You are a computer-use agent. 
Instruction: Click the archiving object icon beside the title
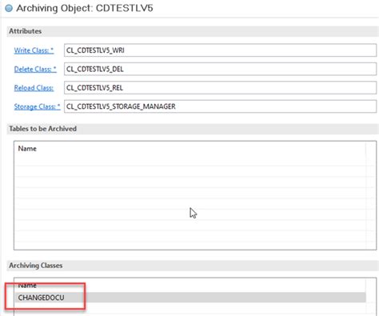click(x=9, y=8)
